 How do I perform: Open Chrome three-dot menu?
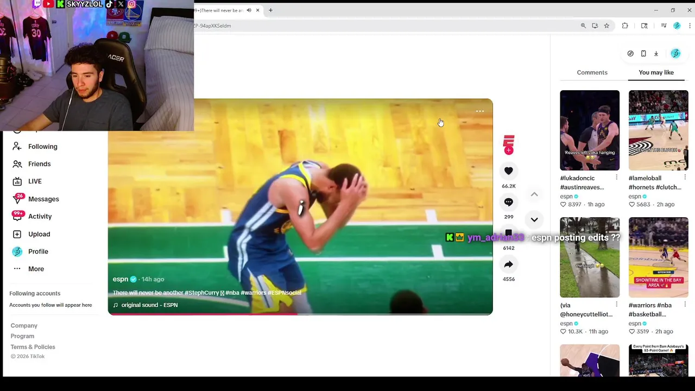tap(690, 26)
